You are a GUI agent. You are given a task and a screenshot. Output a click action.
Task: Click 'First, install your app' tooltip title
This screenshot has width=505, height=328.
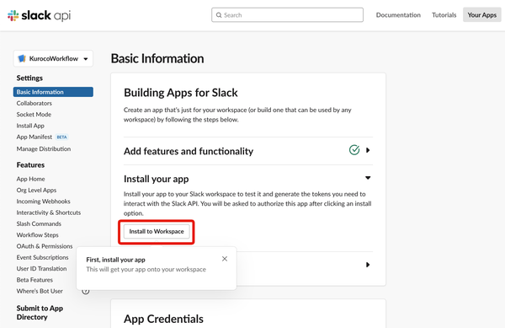[x=115, y=260]
